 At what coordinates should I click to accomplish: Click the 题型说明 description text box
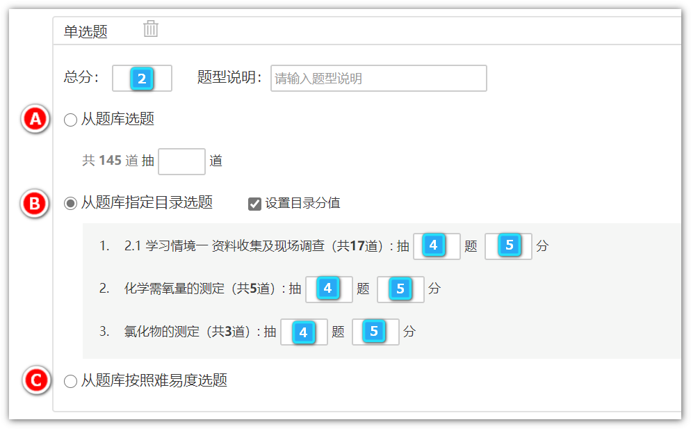point(379,79)
